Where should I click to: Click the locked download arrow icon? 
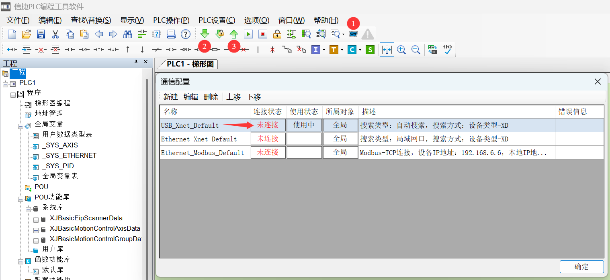[219, 34]
